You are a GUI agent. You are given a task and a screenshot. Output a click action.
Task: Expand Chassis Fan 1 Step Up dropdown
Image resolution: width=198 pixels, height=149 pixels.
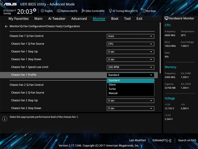(x=130, y=52)
